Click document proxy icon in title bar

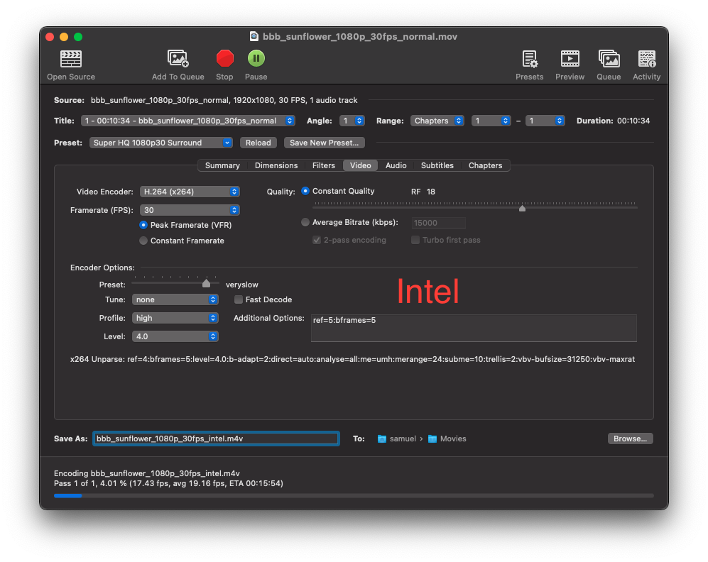254,36
